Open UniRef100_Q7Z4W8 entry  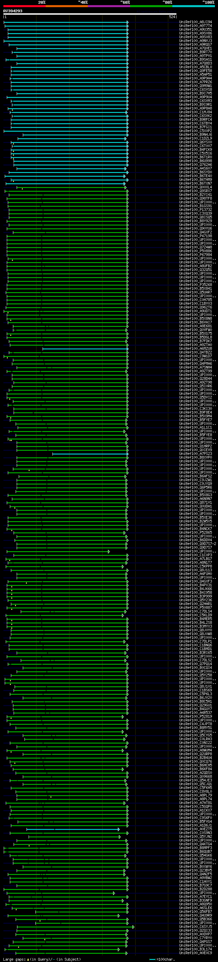(x=196, y=247)
